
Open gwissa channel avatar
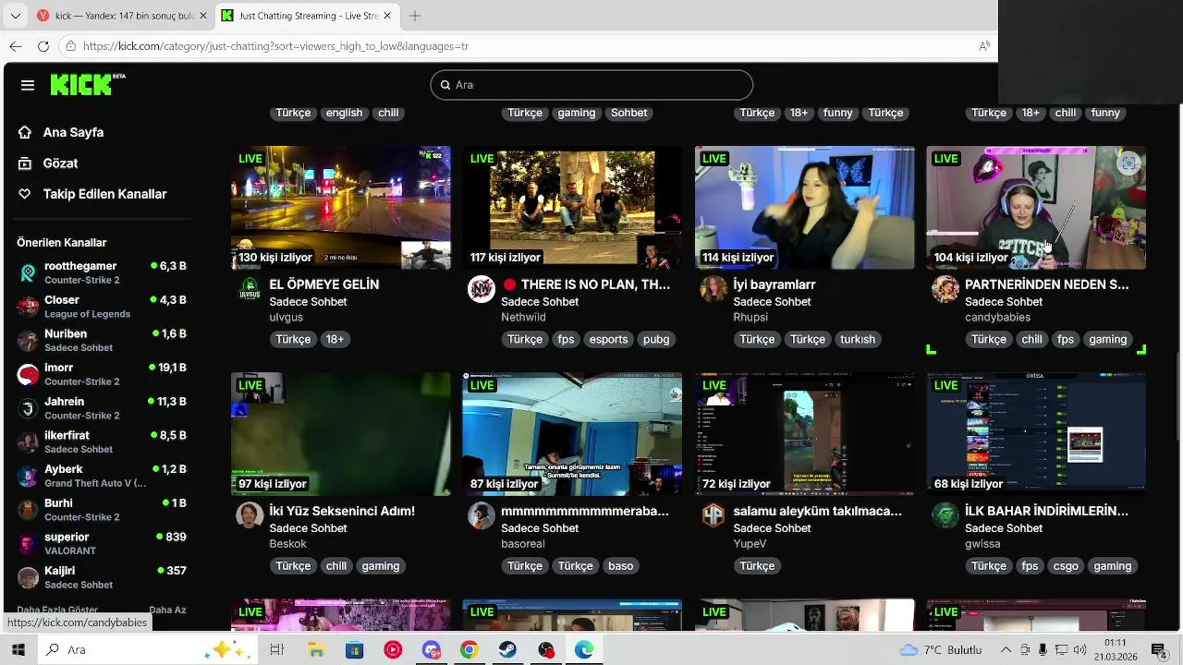(945, 515)
